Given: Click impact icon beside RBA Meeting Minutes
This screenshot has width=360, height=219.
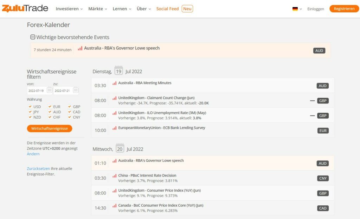Looking at the screenshot, I should 114,83.
